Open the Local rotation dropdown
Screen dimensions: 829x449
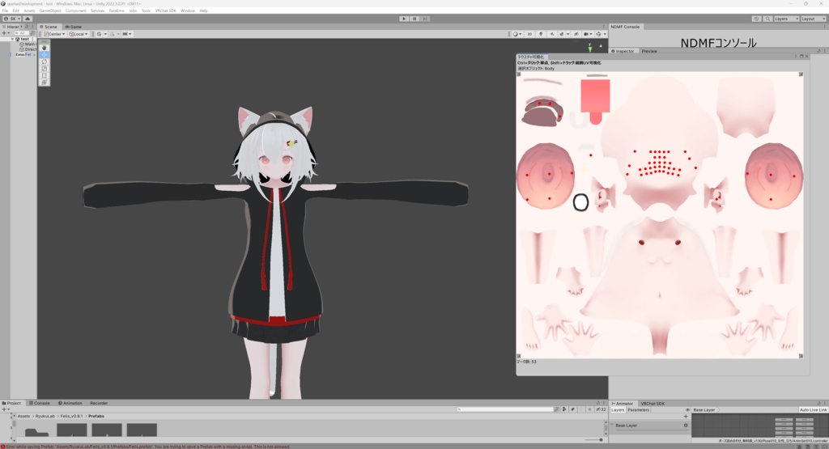click(79, 34)
